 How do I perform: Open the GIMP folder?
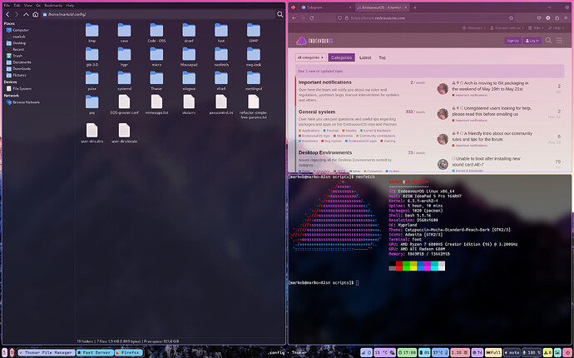254,33
